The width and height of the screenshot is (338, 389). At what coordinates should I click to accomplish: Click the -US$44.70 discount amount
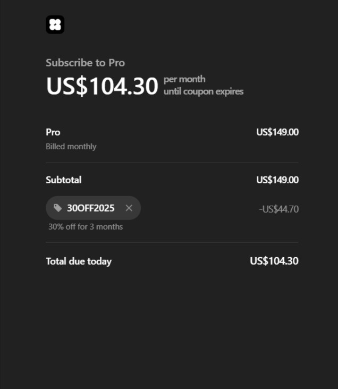point(278,209)
